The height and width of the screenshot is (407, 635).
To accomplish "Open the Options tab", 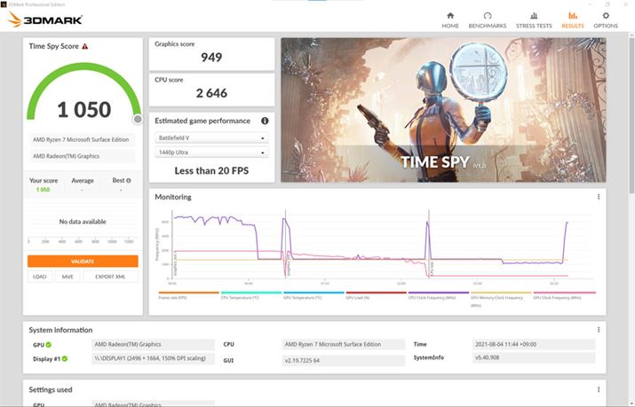I will coord(606,20).
